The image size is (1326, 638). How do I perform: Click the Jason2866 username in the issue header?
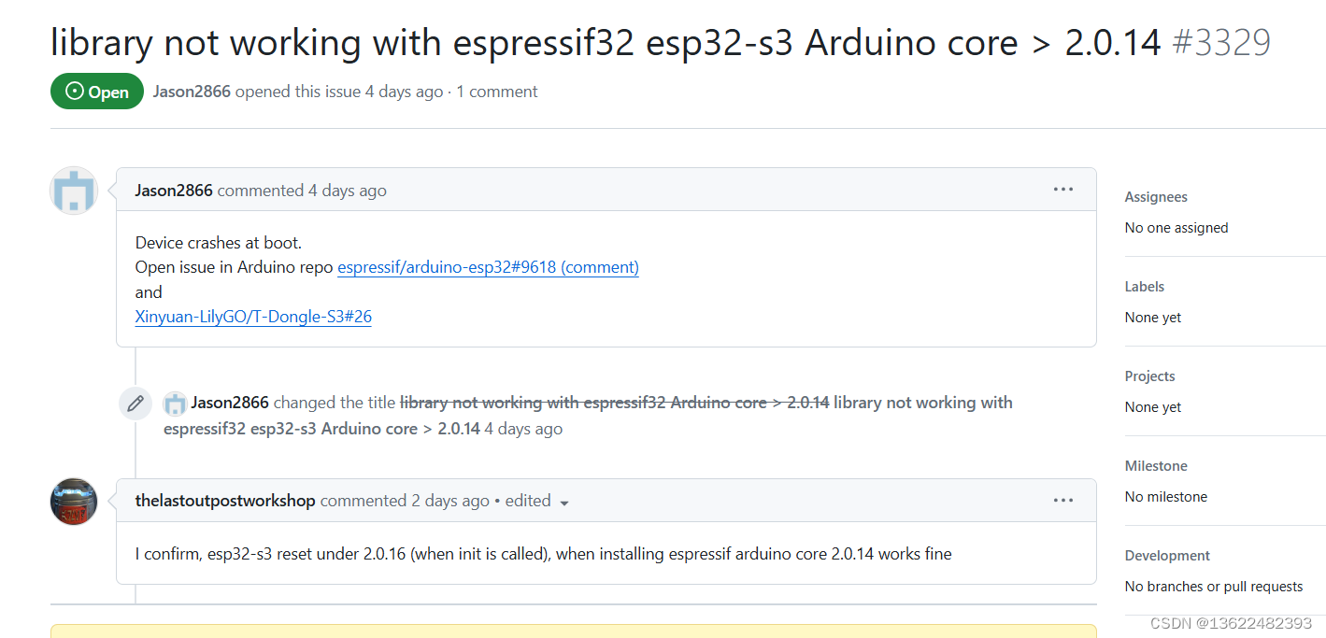[x=191, y=92]
